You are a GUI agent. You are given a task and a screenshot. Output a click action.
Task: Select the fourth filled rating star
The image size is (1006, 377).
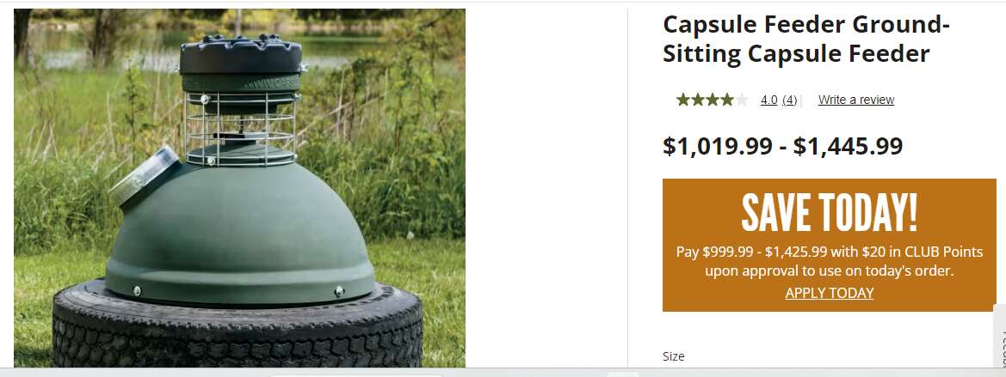coord(727,100)
